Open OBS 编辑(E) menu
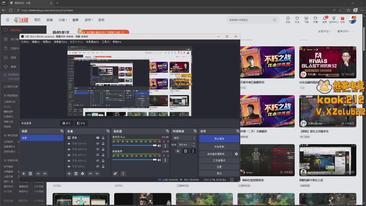This screenshot has height=206, width=366. coord(36,42)
